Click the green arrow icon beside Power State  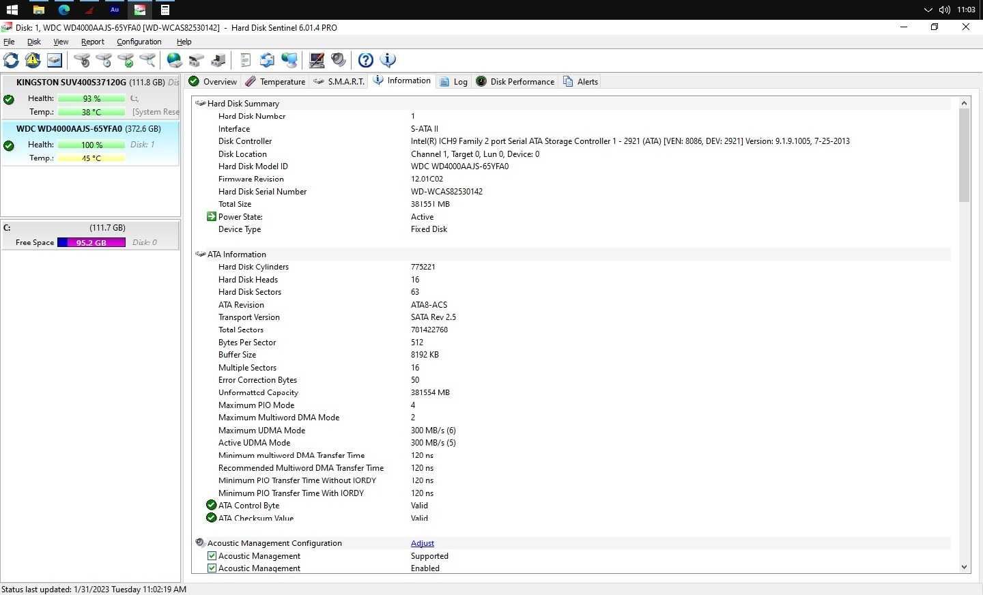(x=212, y=216)
